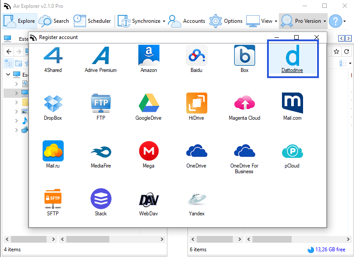The height and width of the screenshot is (257, 354).
Task: Expand the music tree node
Action: (x=16, y=121)
